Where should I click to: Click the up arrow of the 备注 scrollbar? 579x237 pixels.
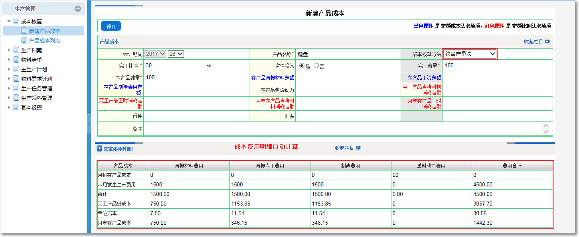click(547, 125)
